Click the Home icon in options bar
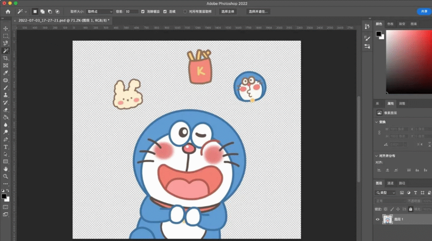The width and height of the screenshot is (432, 241). coord(8,11)
